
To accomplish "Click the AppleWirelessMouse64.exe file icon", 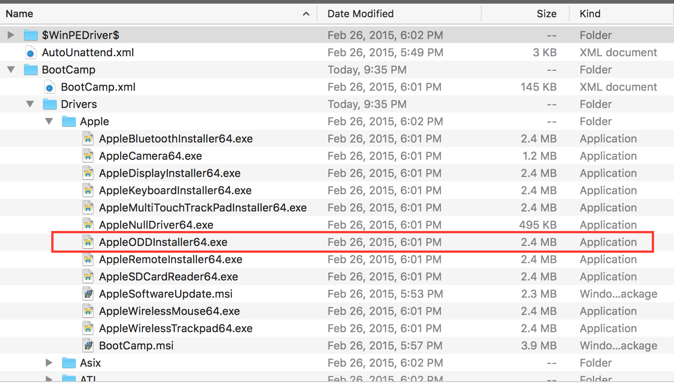I will [88, 311].
